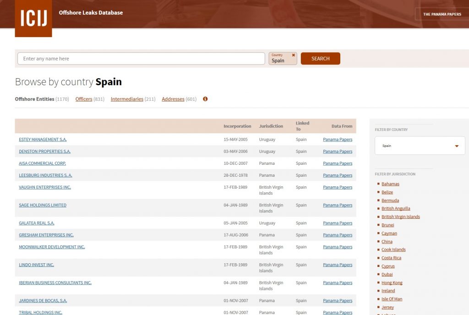Open DENSTON PROPERTIES S.A. entity
Screen dimensions: 469x315
point(44,151)
